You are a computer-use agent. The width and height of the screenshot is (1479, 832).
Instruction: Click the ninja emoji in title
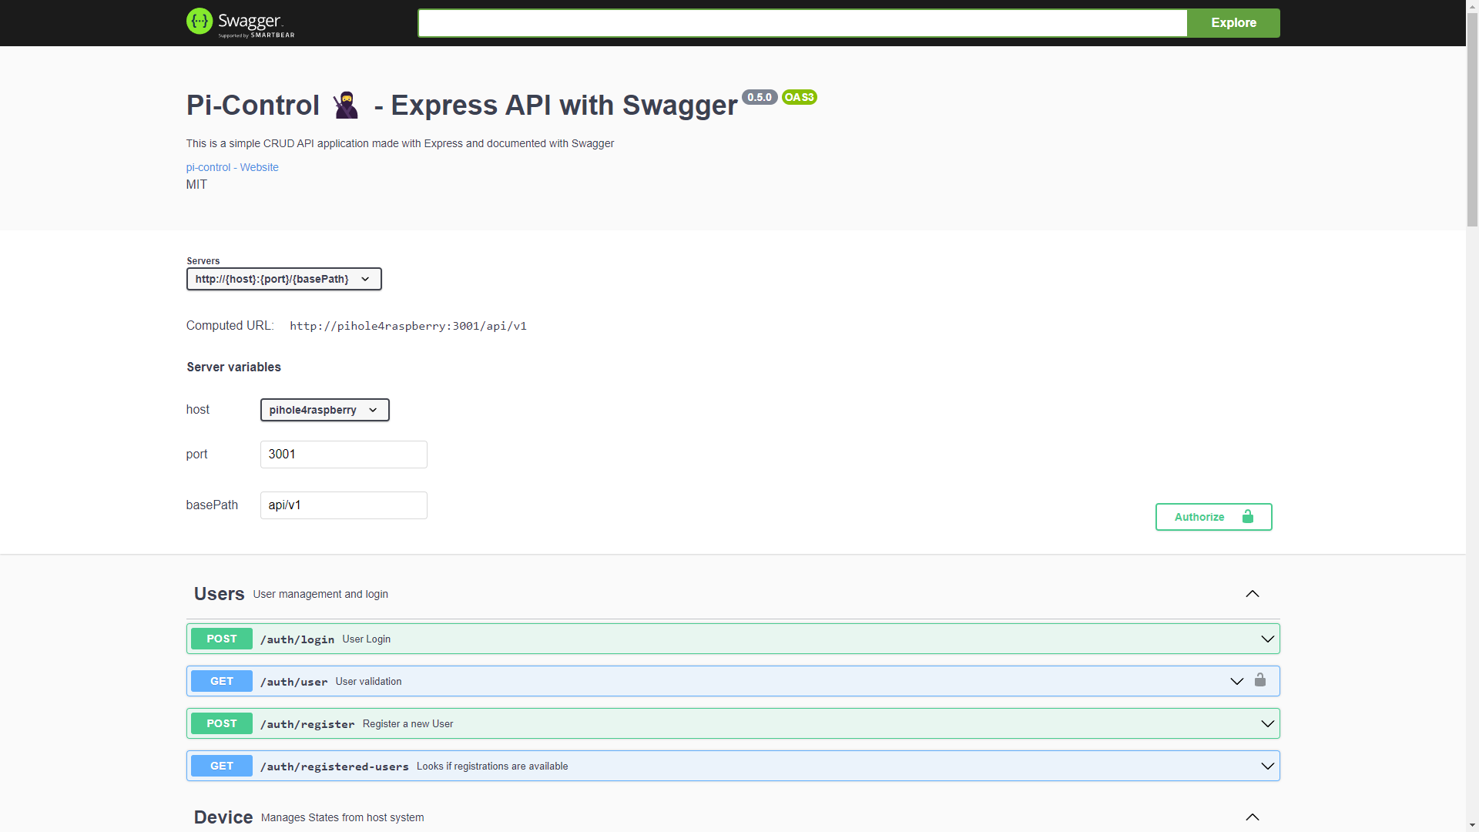[x=346, y=106]
